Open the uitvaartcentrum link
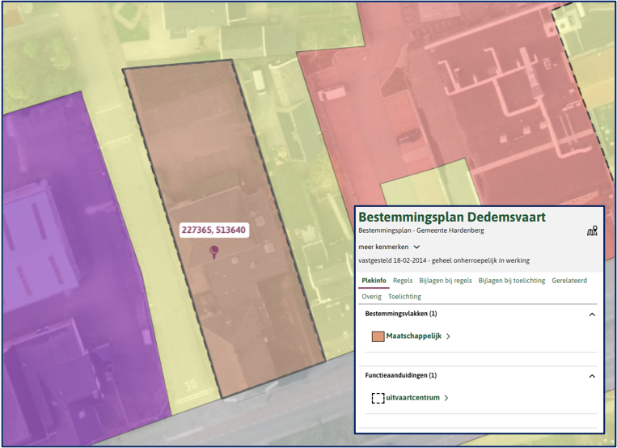This screenshot has width=617, height=448. click(412, 398)
